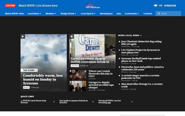The image size is (185, 116).
Task: Open the Contests menu item
Action: (148, 13)
